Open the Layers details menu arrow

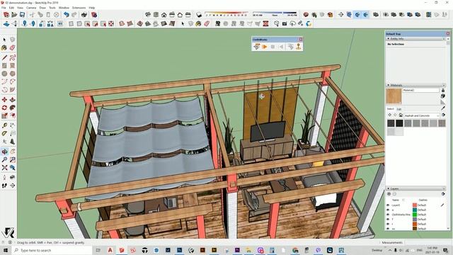tap(443, 194)
